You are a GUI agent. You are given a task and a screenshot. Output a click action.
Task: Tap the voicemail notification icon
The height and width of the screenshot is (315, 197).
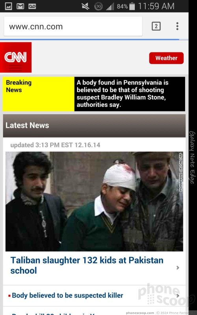(32, 6)
